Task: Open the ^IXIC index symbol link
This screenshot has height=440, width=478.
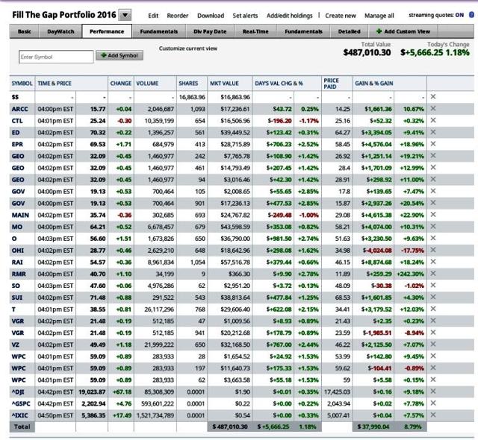Action: [20, 415]
